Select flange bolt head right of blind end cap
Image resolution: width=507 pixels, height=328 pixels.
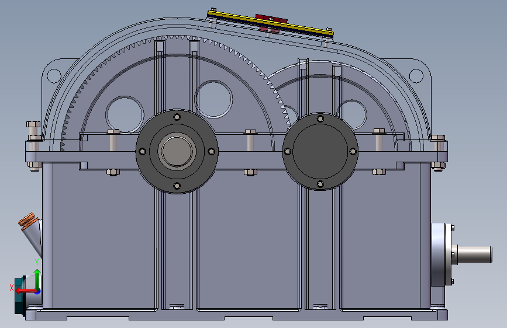point(379,131)
